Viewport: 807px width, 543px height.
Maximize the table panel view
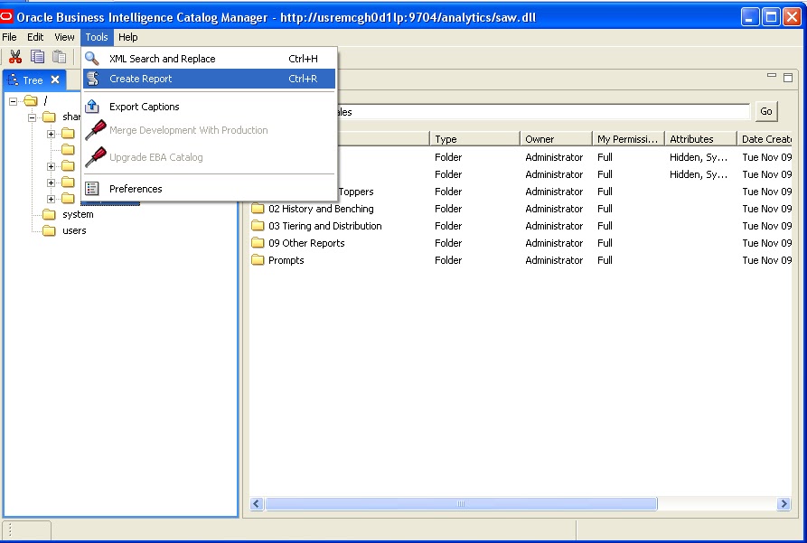788,77
